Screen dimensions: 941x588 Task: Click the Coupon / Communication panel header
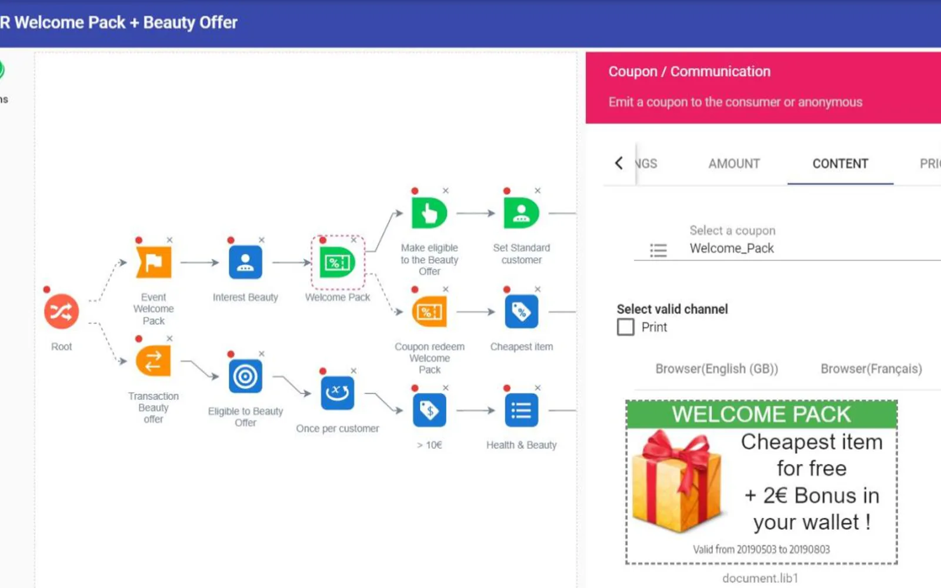coord(763,88)
